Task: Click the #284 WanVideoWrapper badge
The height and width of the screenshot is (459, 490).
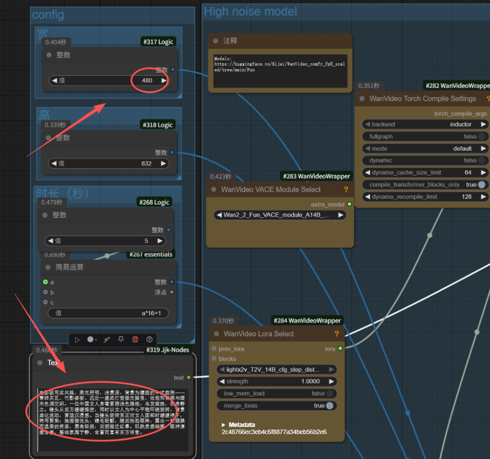Action: 307,321
